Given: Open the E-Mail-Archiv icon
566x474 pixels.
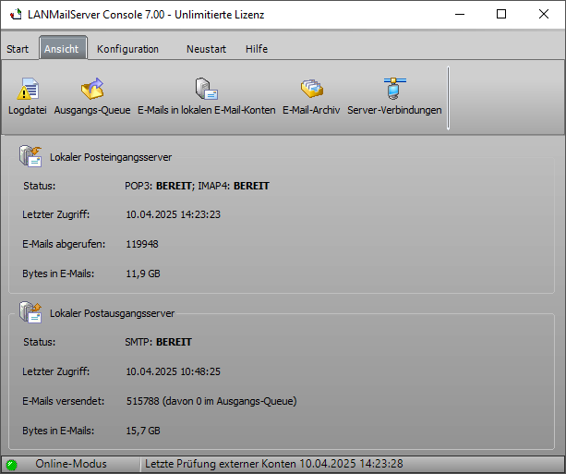Looking at the screenshot, I should pos(311,89).
